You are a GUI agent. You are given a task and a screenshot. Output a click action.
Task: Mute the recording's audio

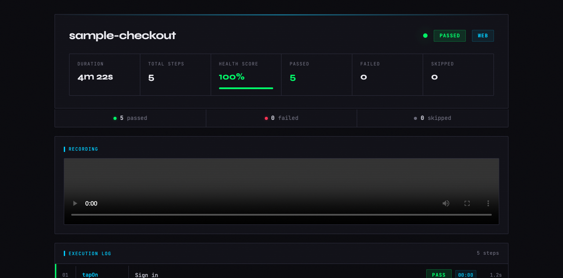[x=446, y=203]
